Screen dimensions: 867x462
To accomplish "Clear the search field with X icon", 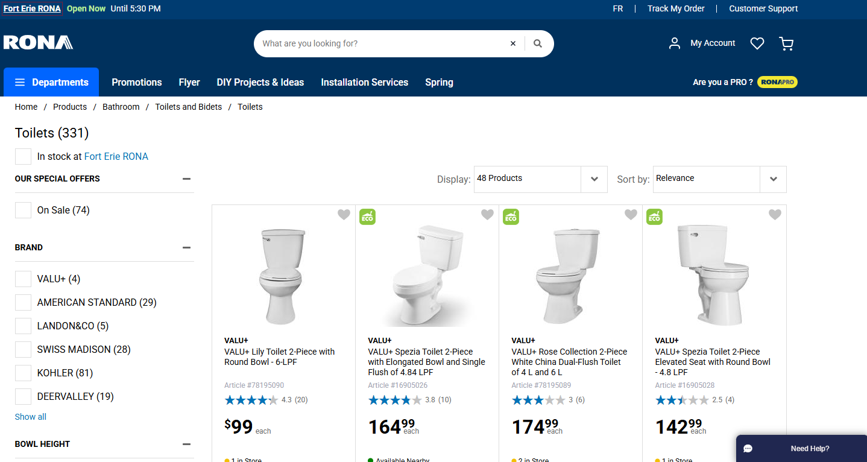I will coord(513,43).
